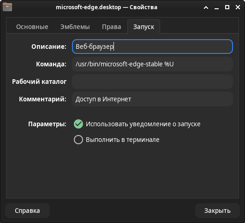Edit the Комментарий field Доступ в Интернет
Image resolution: width=245 pixels, height=223 pixels.
[153, 99]
